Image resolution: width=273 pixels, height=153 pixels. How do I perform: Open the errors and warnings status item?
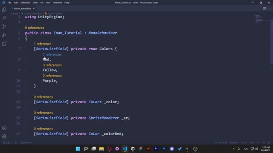(7, 143)
